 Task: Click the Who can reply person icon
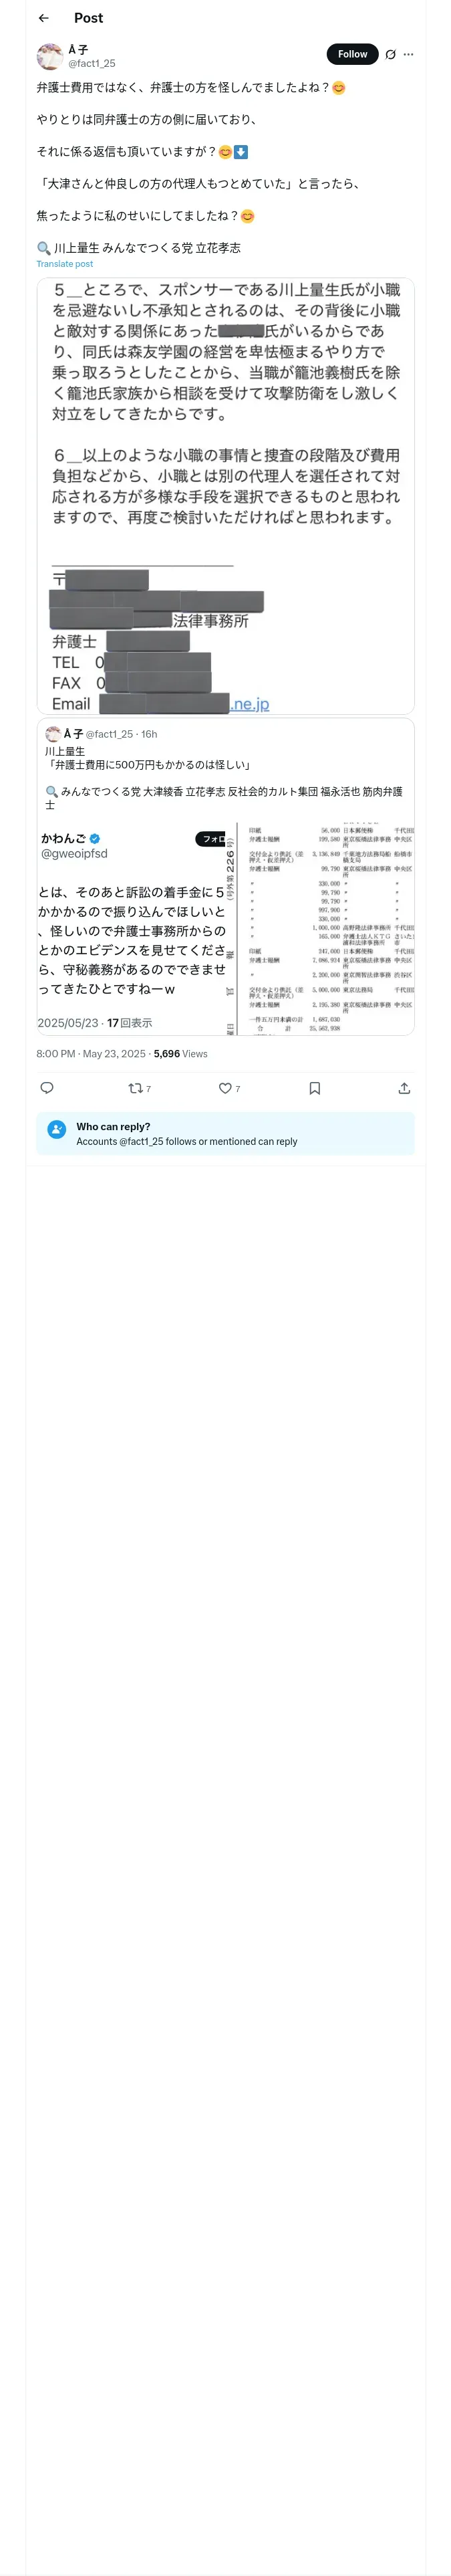point(57,1133)
